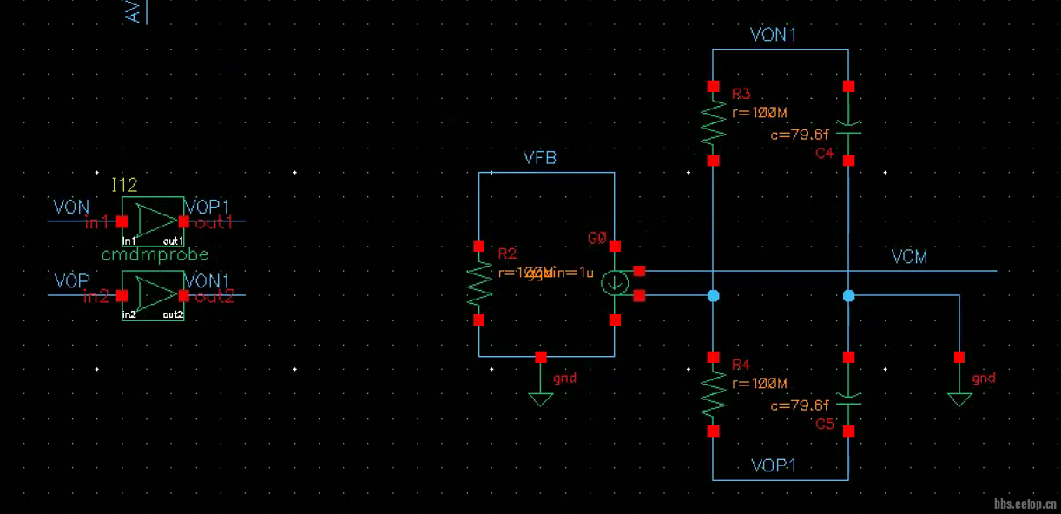The height and width of the screenshot is (514, 1061).
Task: Select the R3 resistor symbol
Action: tap(713, 123)
